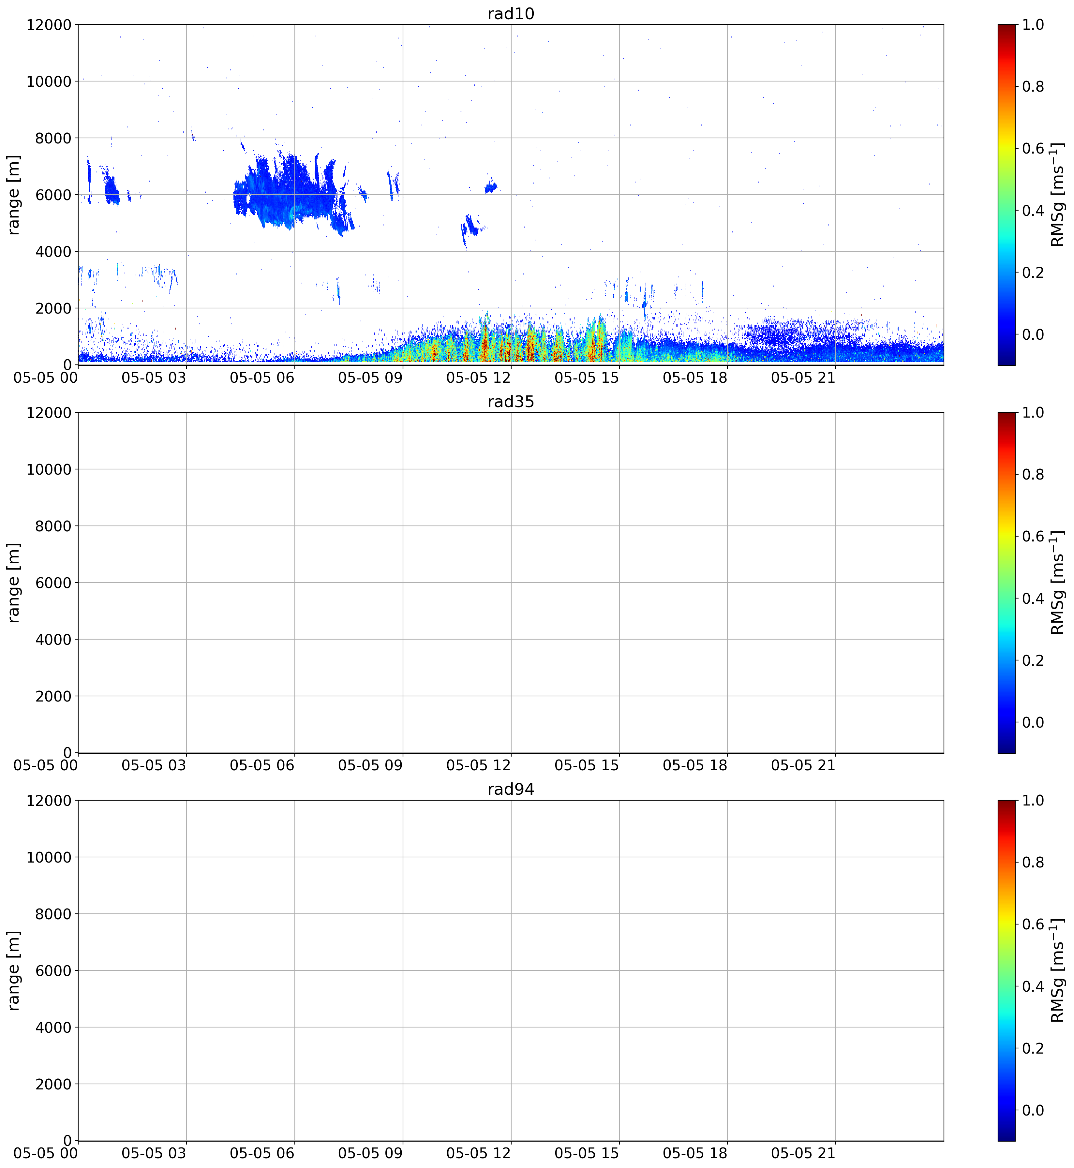Click the rad10 plot title
Image resolution: width=1074 pixels, height=1168 pixels.
tap(510, 13)
